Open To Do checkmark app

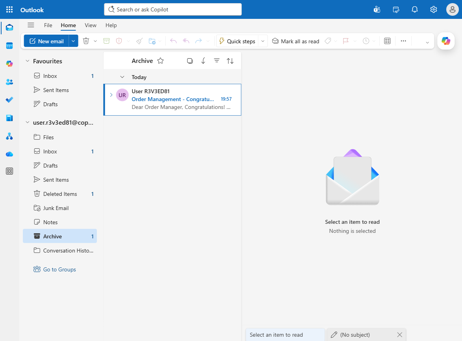click(9, 100)
